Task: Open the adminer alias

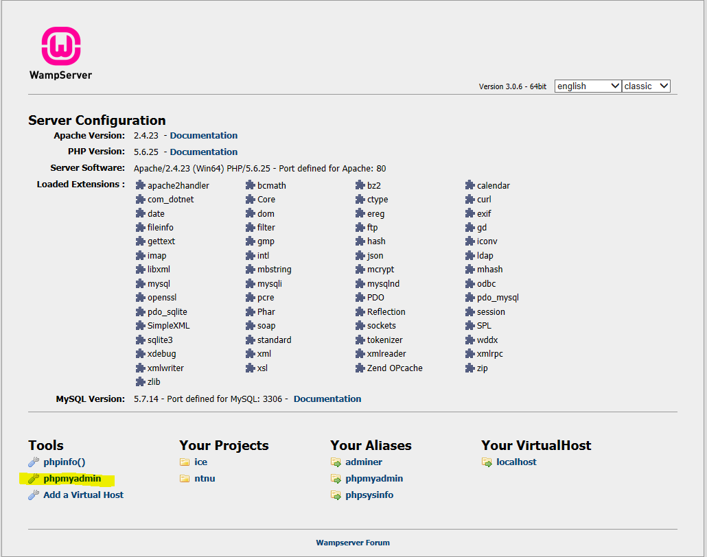Action: tap(363, 462)
